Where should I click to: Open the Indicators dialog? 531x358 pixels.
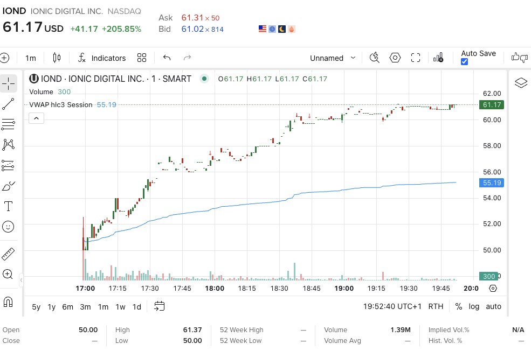pos(102,58)
